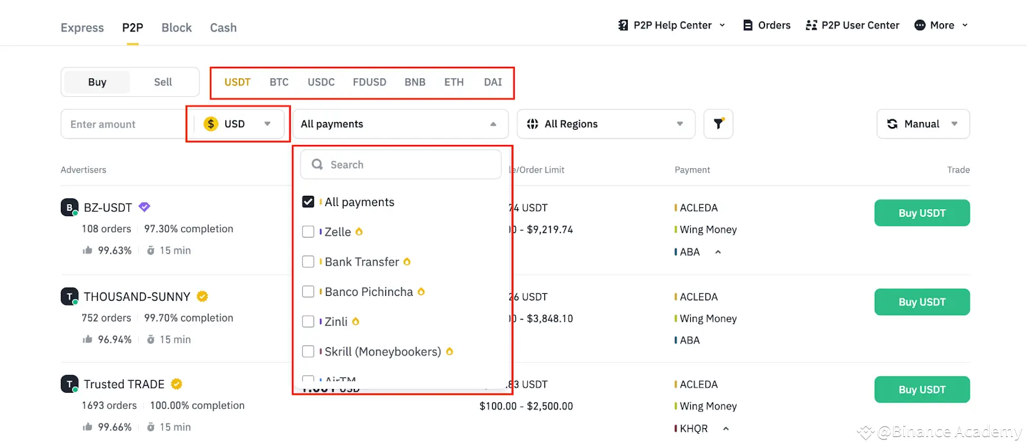The height and width of the screenshot is (446, 1027).
Task: Buy USDT from THOUSAND-SUNNY
Action: 922,302
